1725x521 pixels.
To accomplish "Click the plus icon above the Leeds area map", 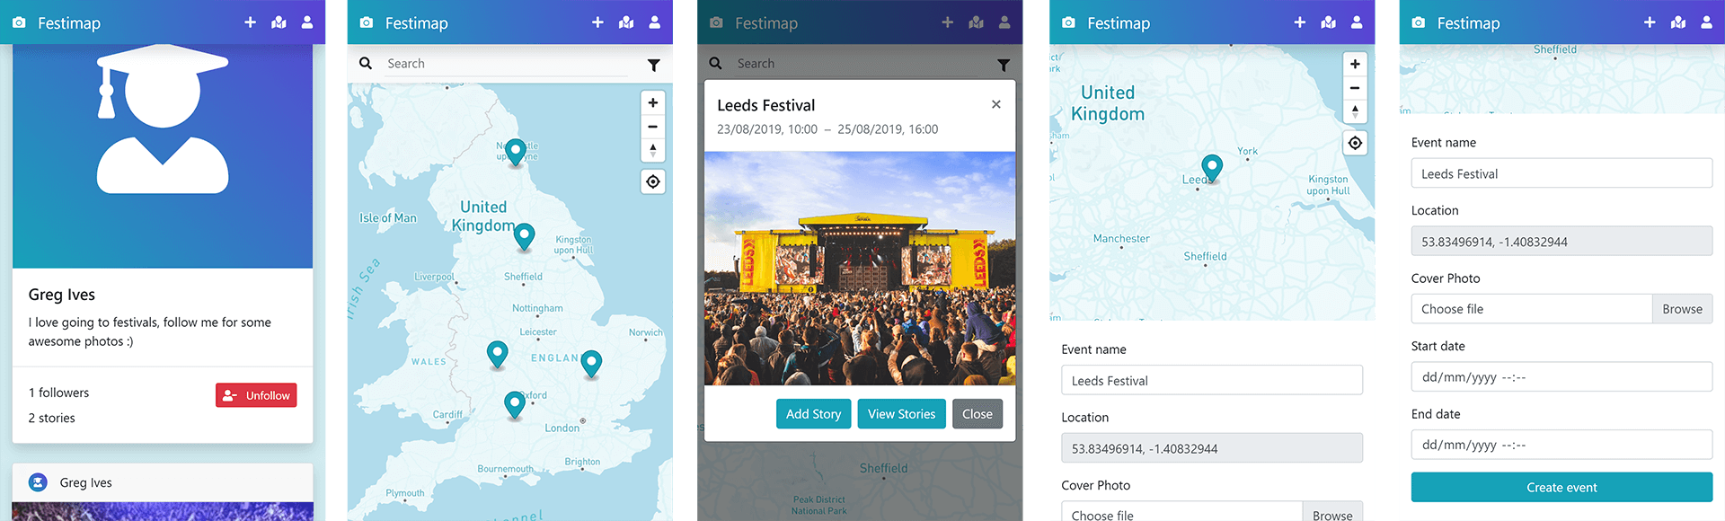I will point(1299,22).
